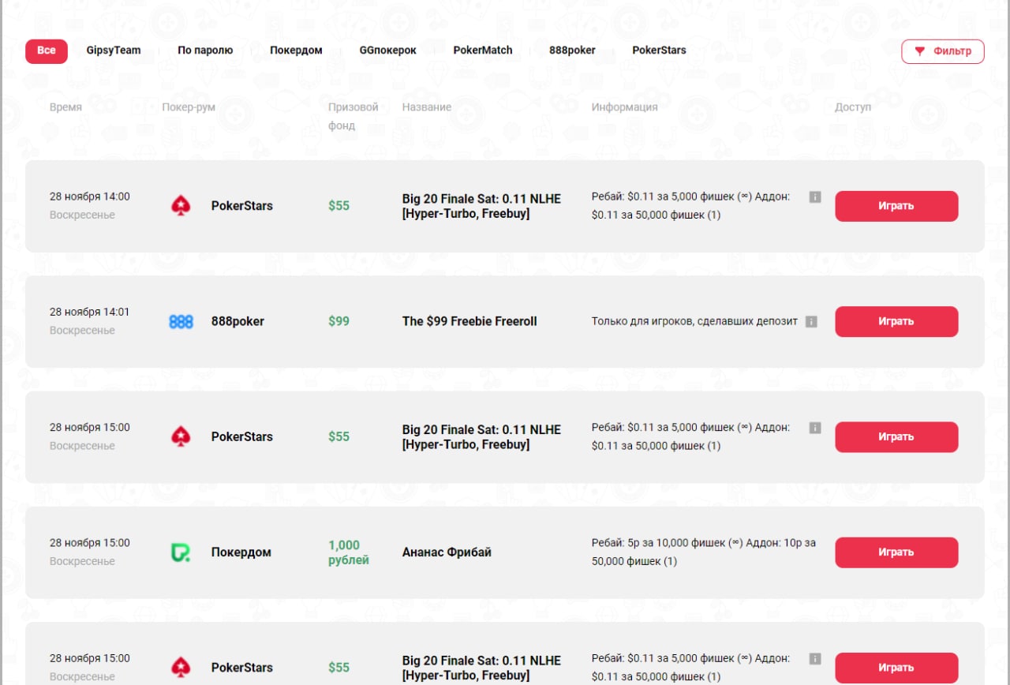
Task: Click PokerStars logo in third tournament row
Action: point(181,437)
